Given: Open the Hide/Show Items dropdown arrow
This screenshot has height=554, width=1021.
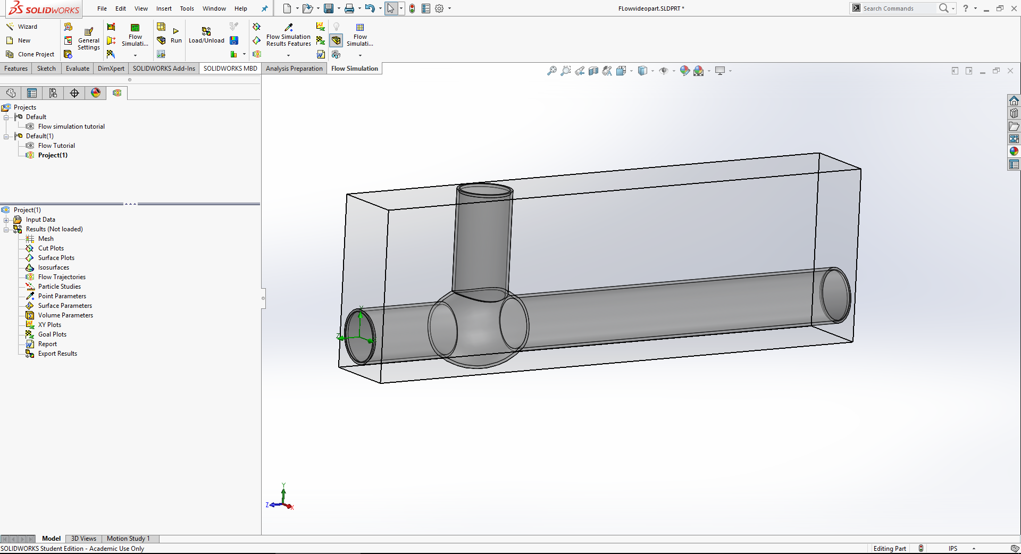Looking at the screenshot, I should pos(674,71).
